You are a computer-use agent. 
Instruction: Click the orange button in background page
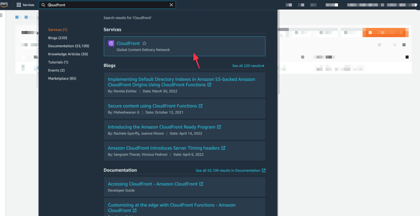pos(385,33)
